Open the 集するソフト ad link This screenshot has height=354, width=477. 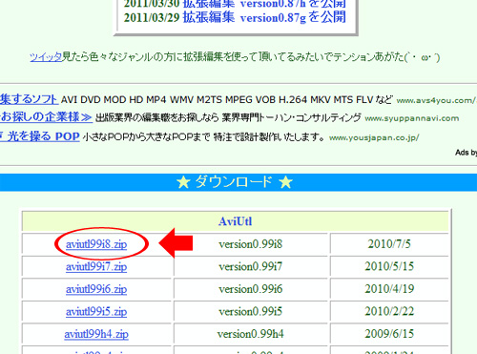pyautogui.click(x=29, y=99)
